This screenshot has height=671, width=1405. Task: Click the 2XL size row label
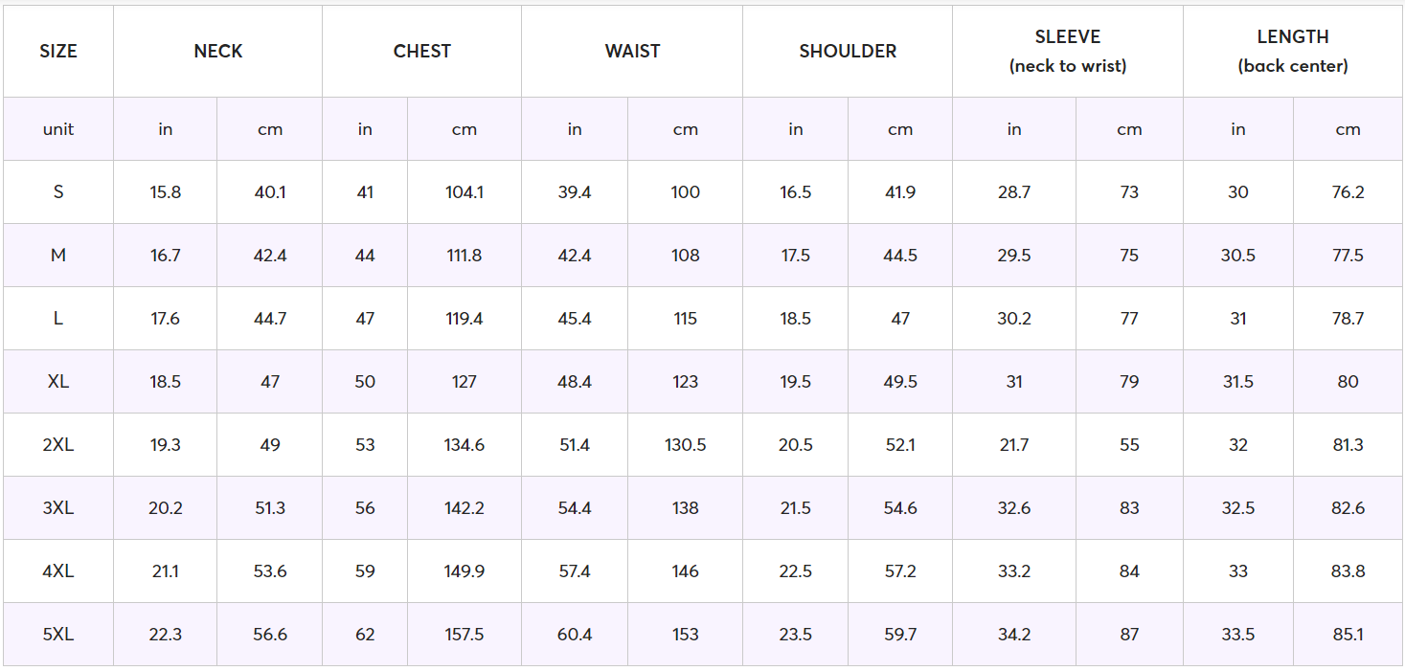coord(58,445)
